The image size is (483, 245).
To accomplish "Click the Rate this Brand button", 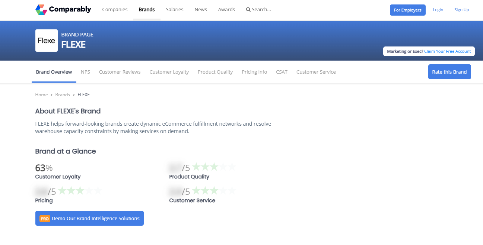I will pyautogui.click(x=449, y=72).
